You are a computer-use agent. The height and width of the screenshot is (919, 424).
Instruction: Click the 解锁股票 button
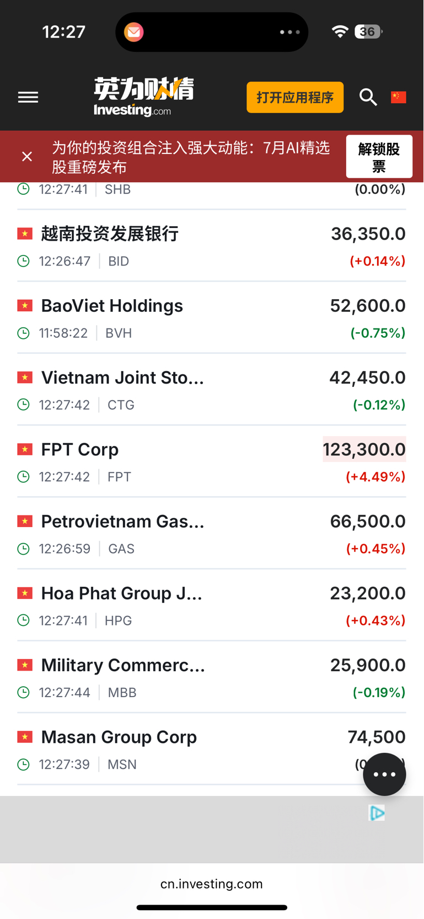[379, 157]
